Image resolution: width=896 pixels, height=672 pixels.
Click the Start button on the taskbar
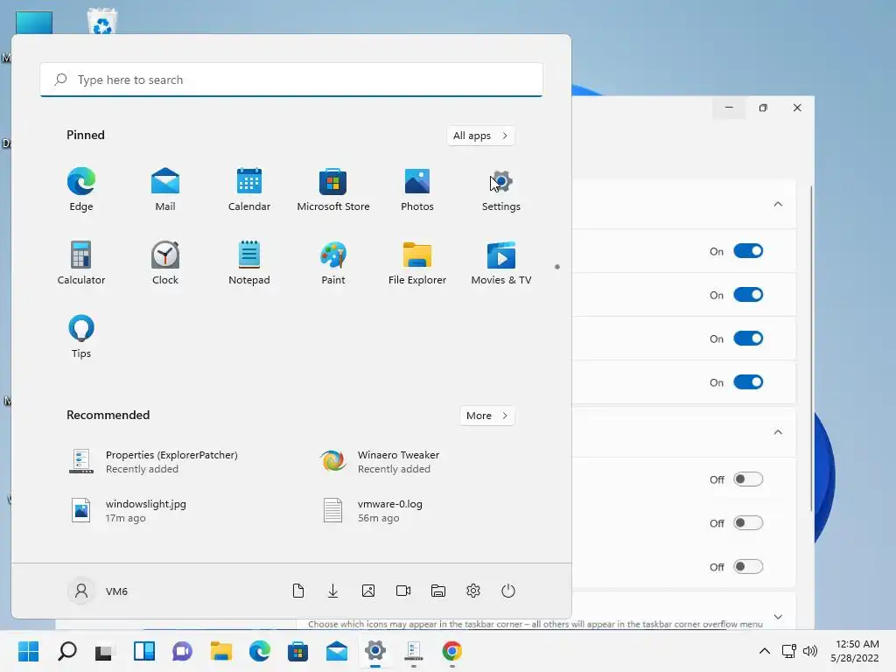point(29,651)
